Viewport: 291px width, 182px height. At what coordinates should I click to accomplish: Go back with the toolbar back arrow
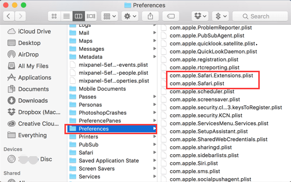(8, 16)
